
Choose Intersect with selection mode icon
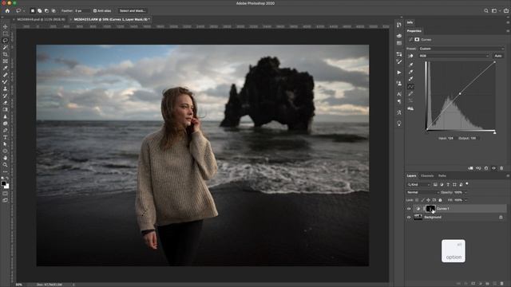[x=53, y=10]
